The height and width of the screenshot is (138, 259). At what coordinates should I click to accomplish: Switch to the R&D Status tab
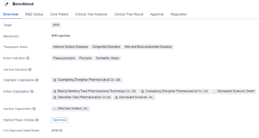tap(34, 14)
